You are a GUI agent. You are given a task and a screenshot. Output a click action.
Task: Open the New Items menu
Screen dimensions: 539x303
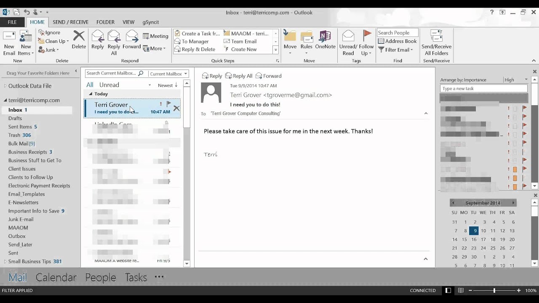coord(26,43)
